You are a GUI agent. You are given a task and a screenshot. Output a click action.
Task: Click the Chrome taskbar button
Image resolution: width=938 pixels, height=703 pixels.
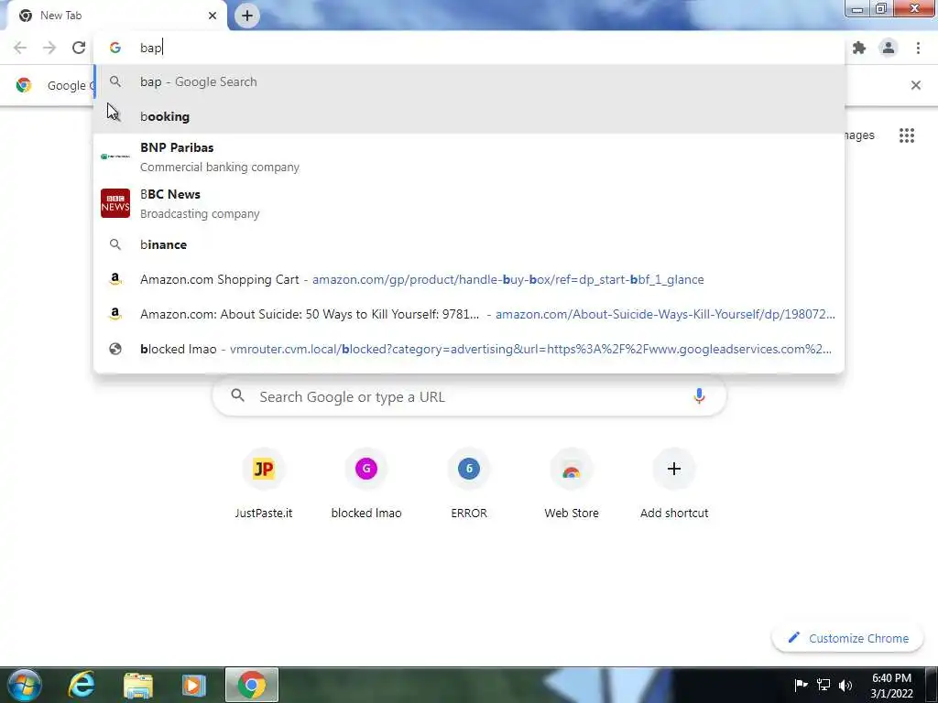(x=252, y=685)
